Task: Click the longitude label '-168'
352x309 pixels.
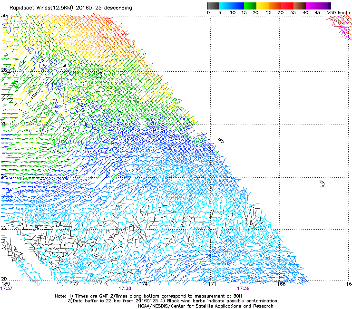Action: tap(280, 284)
